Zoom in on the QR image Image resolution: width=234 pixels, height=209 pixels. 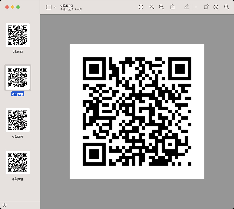click(x=161, y=7)
